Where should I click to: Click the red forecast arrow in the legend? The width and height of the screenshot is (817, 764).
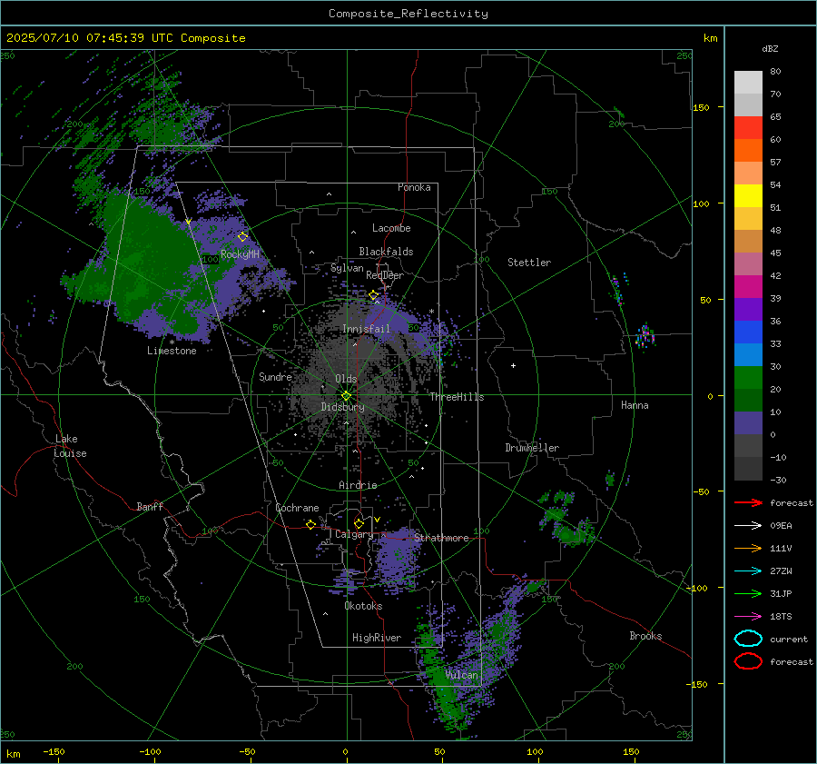click(x=748, y=502)
